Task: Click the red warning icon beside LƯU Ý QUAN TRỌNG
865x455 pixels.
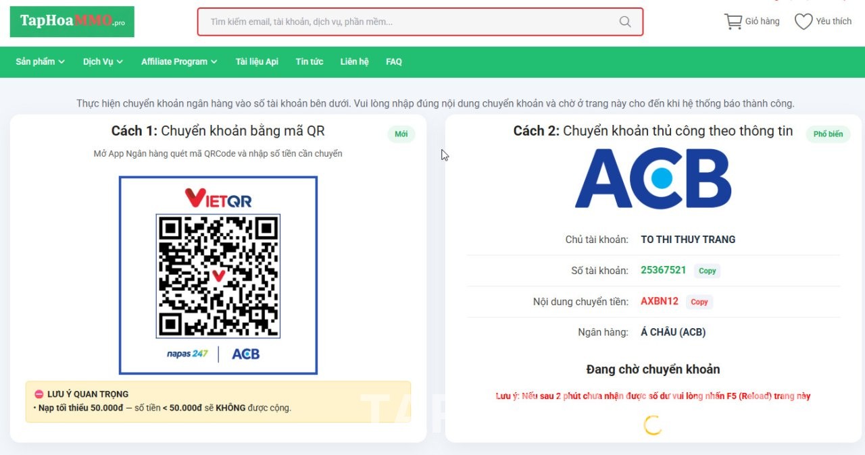Action: 39,394
